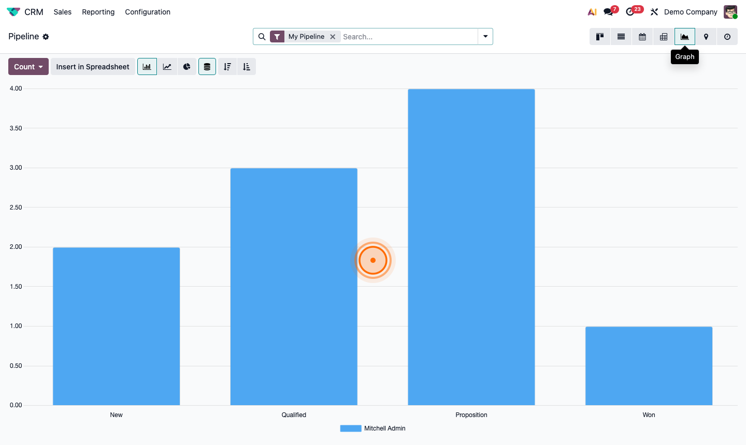Click the Insert in Spreadsheet button
Screen dimensions: 746x445
tap(93, 66)
